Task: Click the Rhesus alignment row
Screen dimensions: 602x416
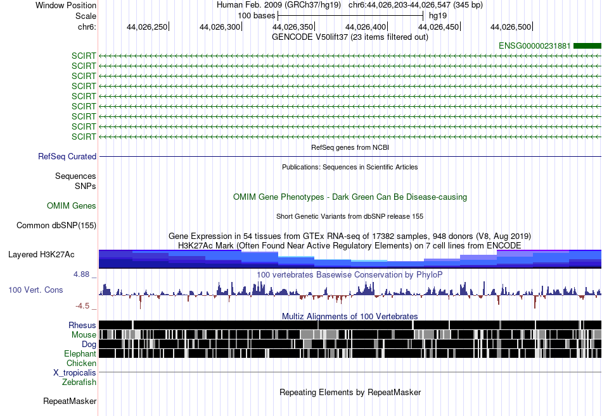Action: click(x=350, y=325)
